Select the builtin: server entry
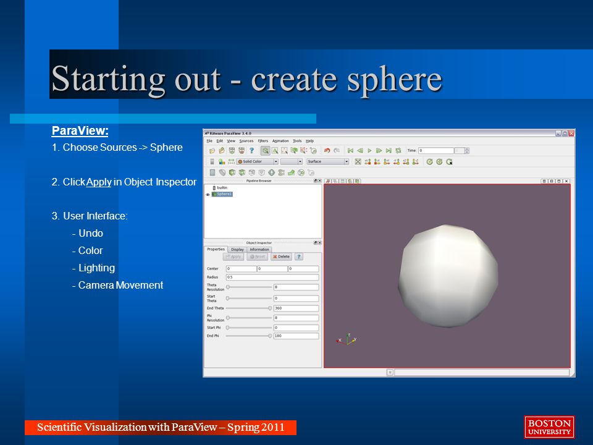Viewport: 593px width, 445px height. pos(220,188)
